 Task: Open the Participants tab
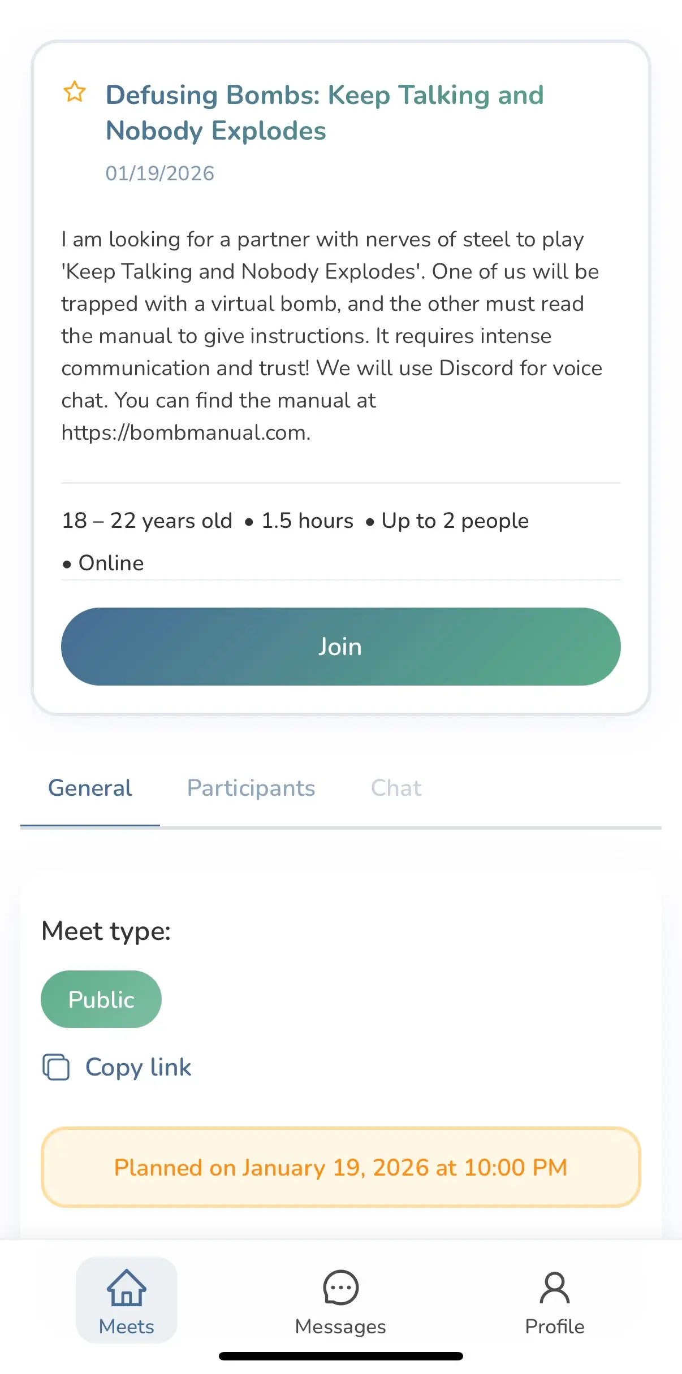(251, 788)
